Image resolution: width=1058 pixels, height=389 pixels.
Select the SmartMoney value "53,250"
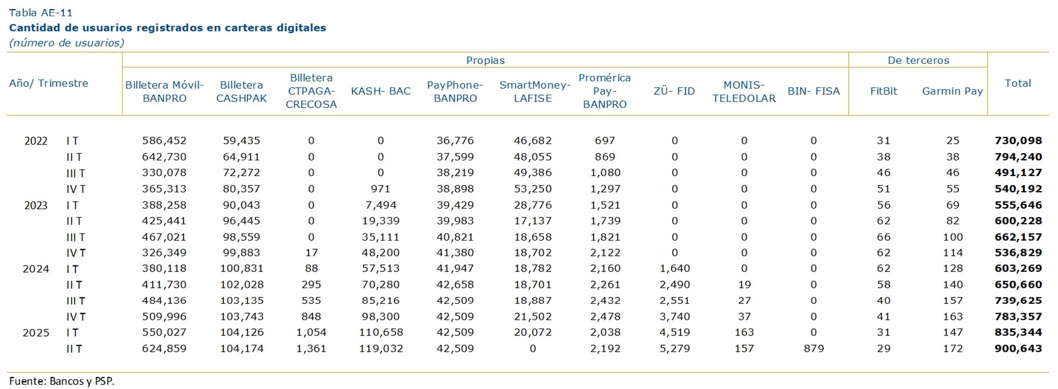click(533, 189)
